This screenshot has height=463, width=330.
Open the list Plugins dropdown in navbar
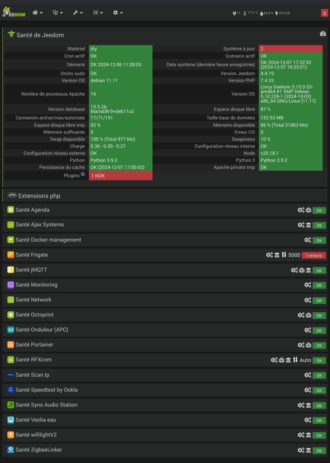click(98, 13)
